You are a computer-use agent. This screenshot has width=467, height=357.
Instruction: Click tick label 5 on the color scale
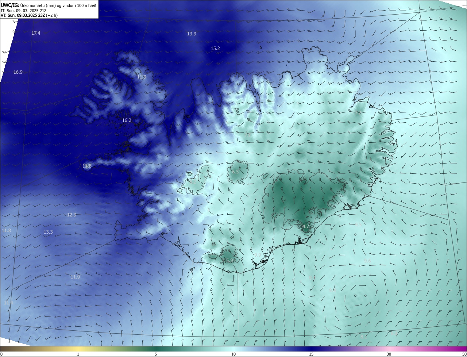coord(156,354)
